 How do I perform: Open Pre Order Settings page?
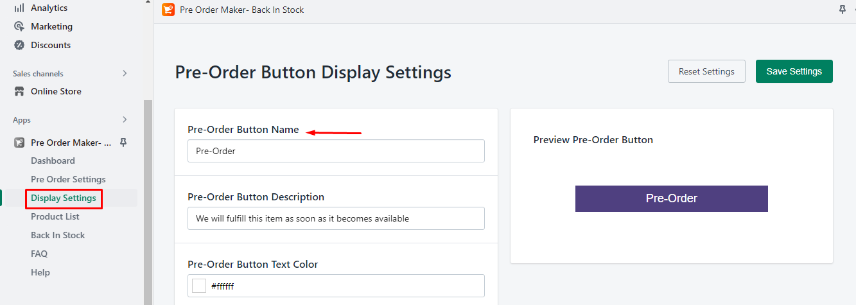pyautogui.click(x=68, y=179)
